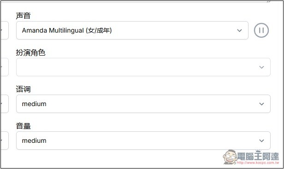Click the 声音 label text
The width and height of the screenshot is (284, 169).
tap(23, 16)
